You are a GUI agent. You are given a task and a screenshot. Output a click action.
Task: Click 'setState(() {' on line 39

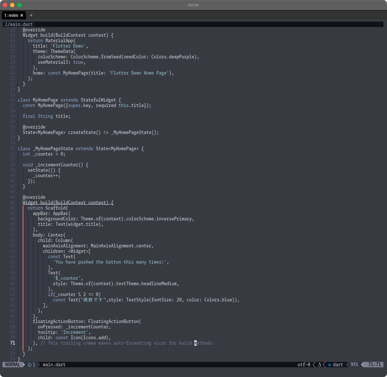point(44,170)
